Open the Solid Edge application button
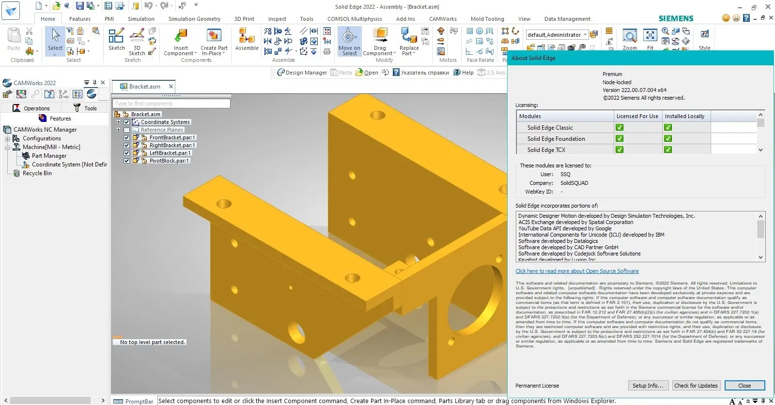 click(x=11, y=10)
